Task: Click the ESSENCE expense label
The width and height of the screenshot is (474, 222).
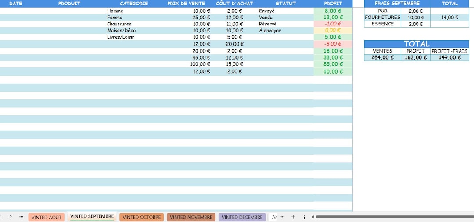Action: click(x=382, y=24)
